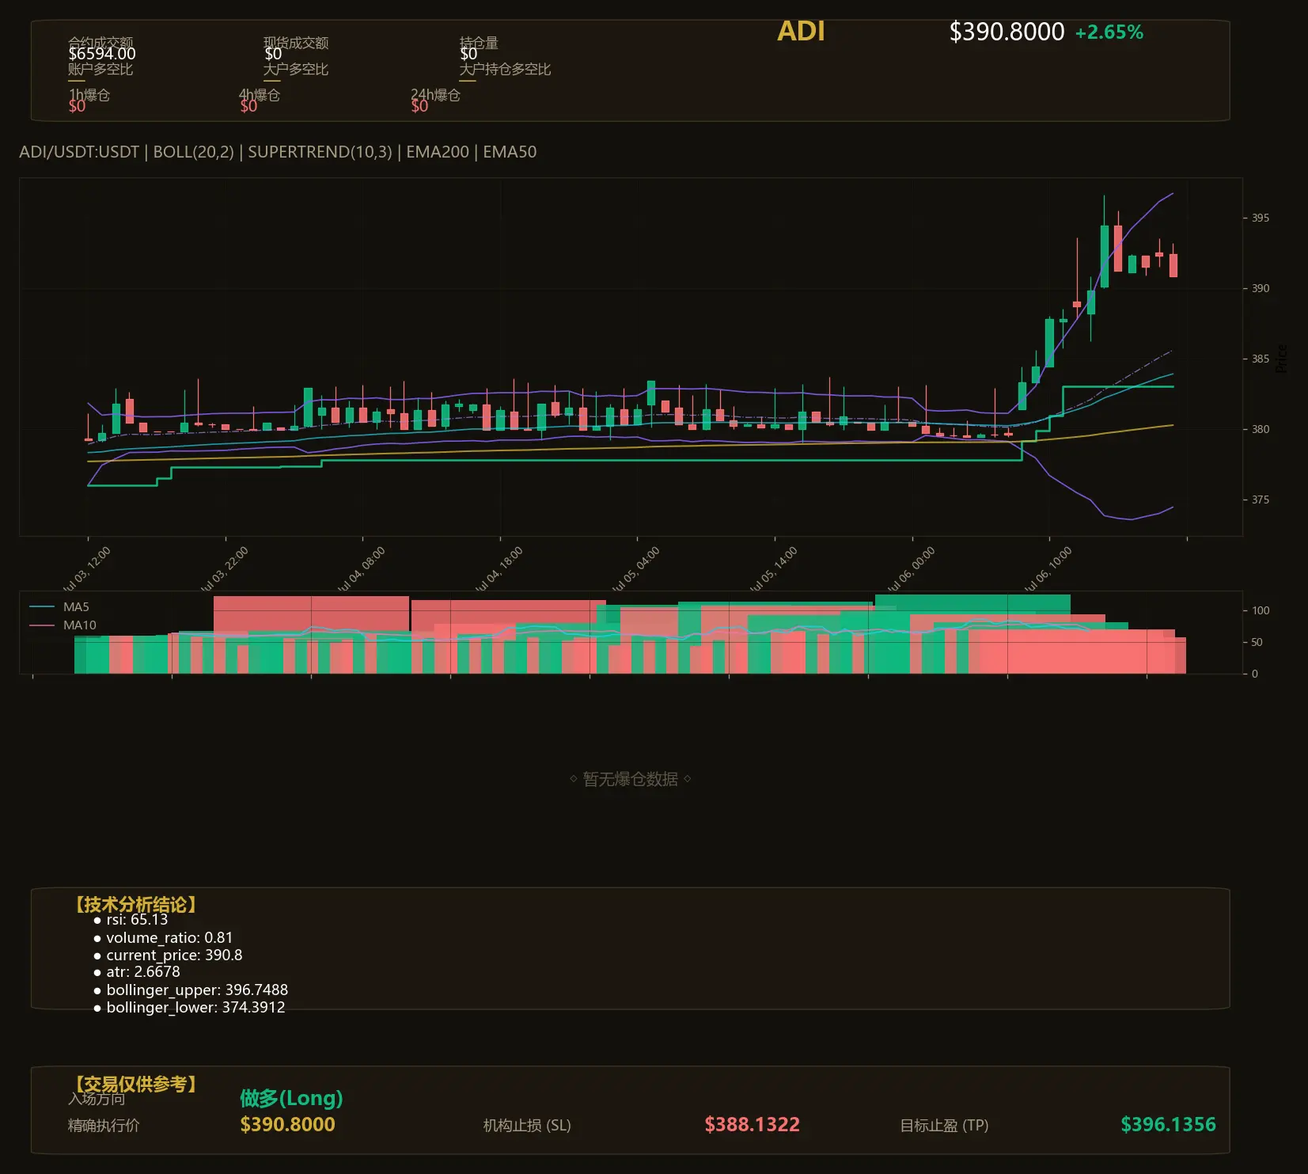Select the $390.8000 current price
Screen dimensions: 1308x1174
click(x=1007, y=32)
